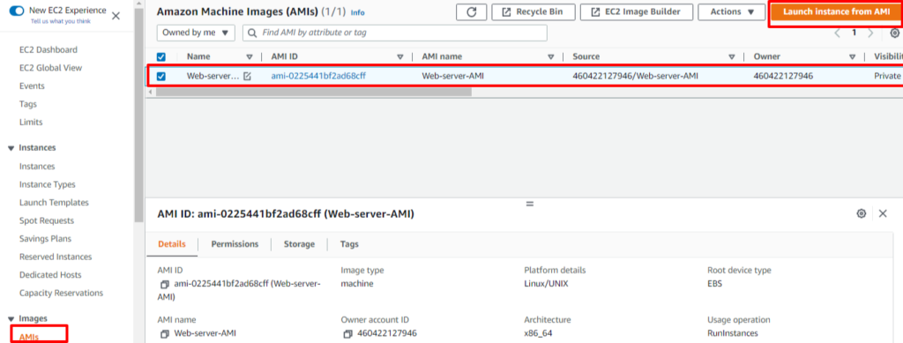
Task: Open Limits in sidebar
Action: [31, 122]
